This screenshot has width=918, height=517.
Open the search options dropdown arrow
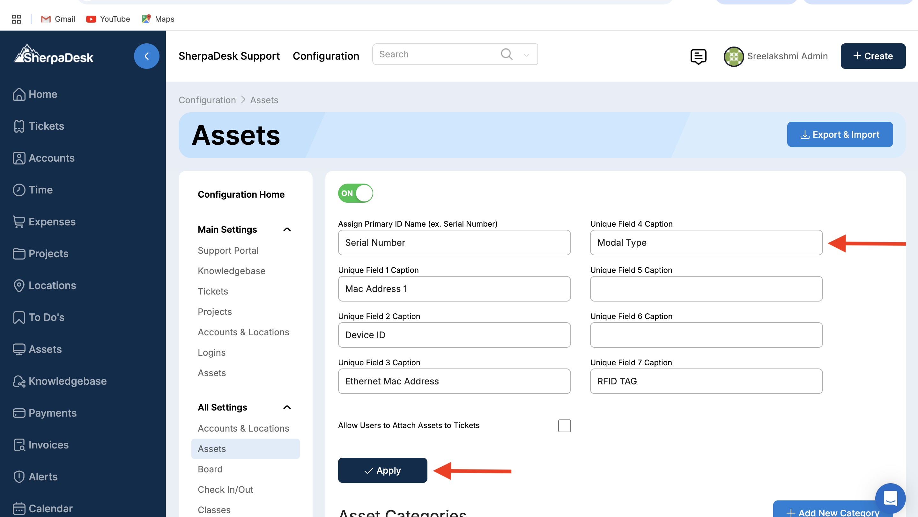click(526, 55)
